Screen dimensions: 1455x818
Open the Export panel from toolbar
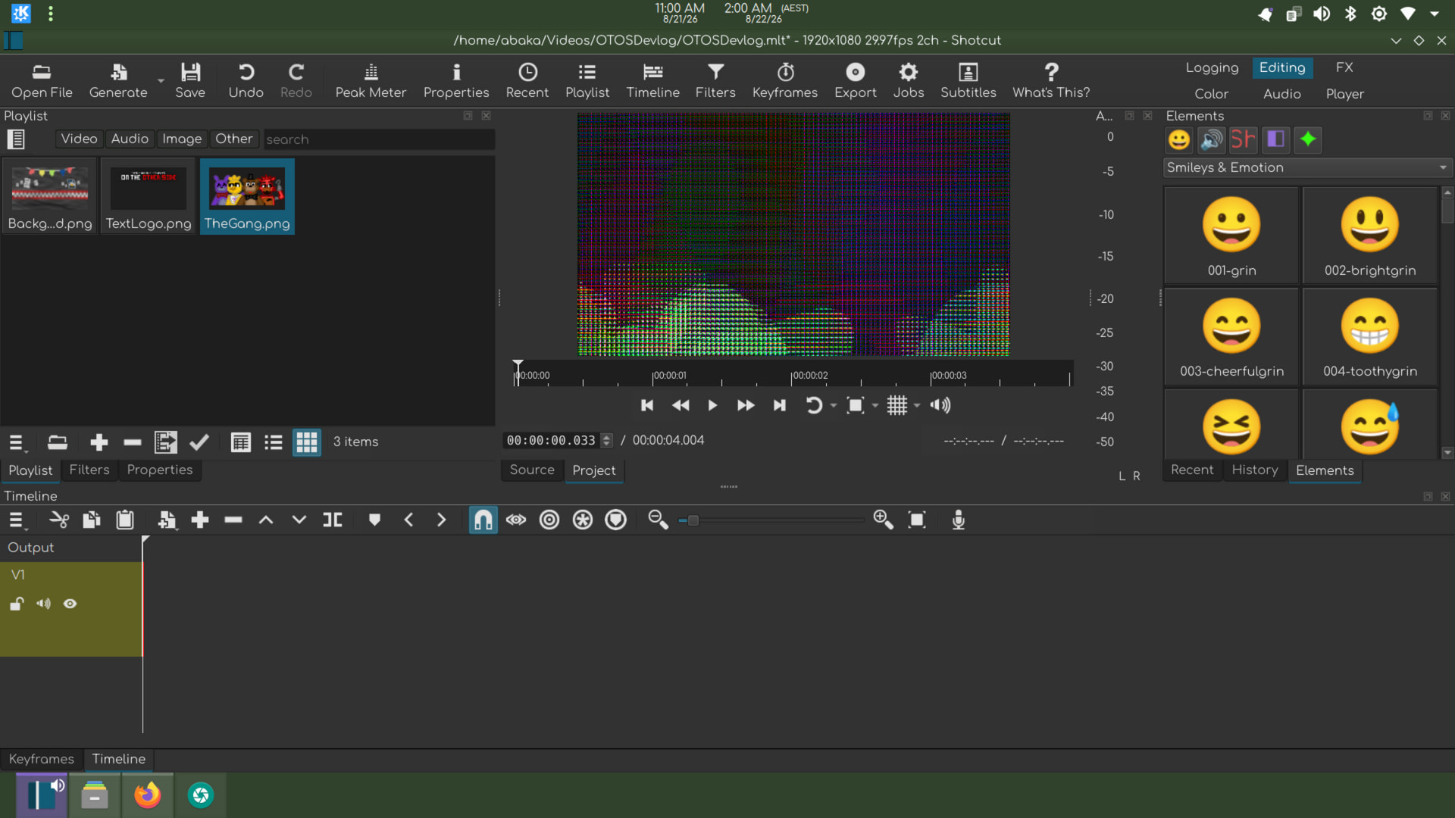click(856, 80)
